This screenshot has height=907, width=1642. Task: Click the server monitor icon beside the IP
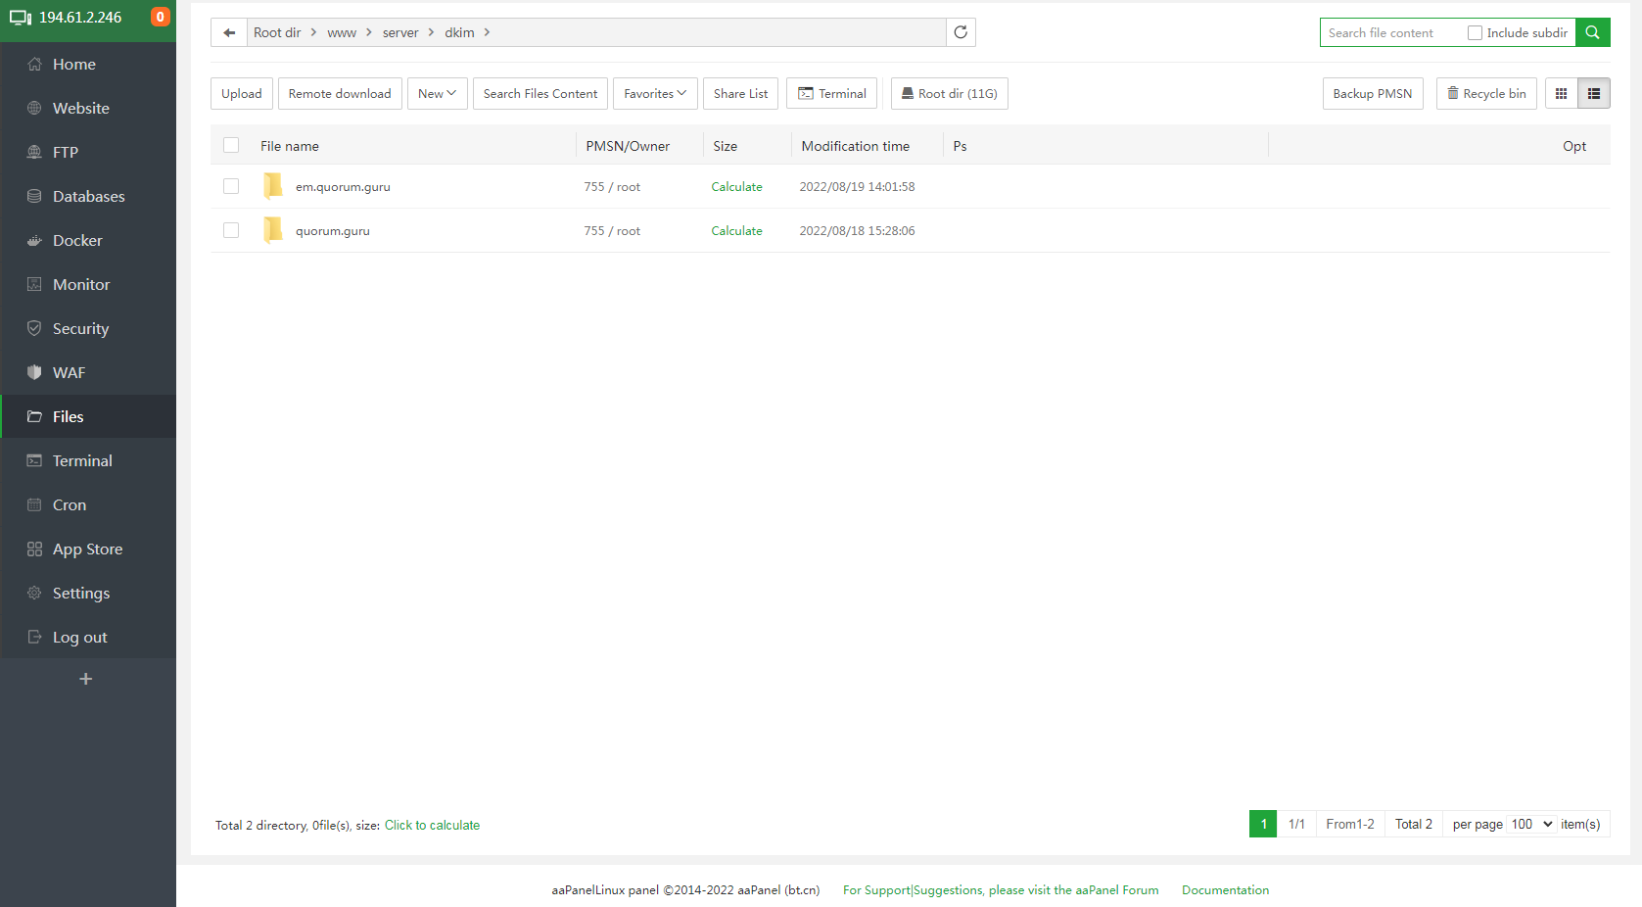pos(21,18)
